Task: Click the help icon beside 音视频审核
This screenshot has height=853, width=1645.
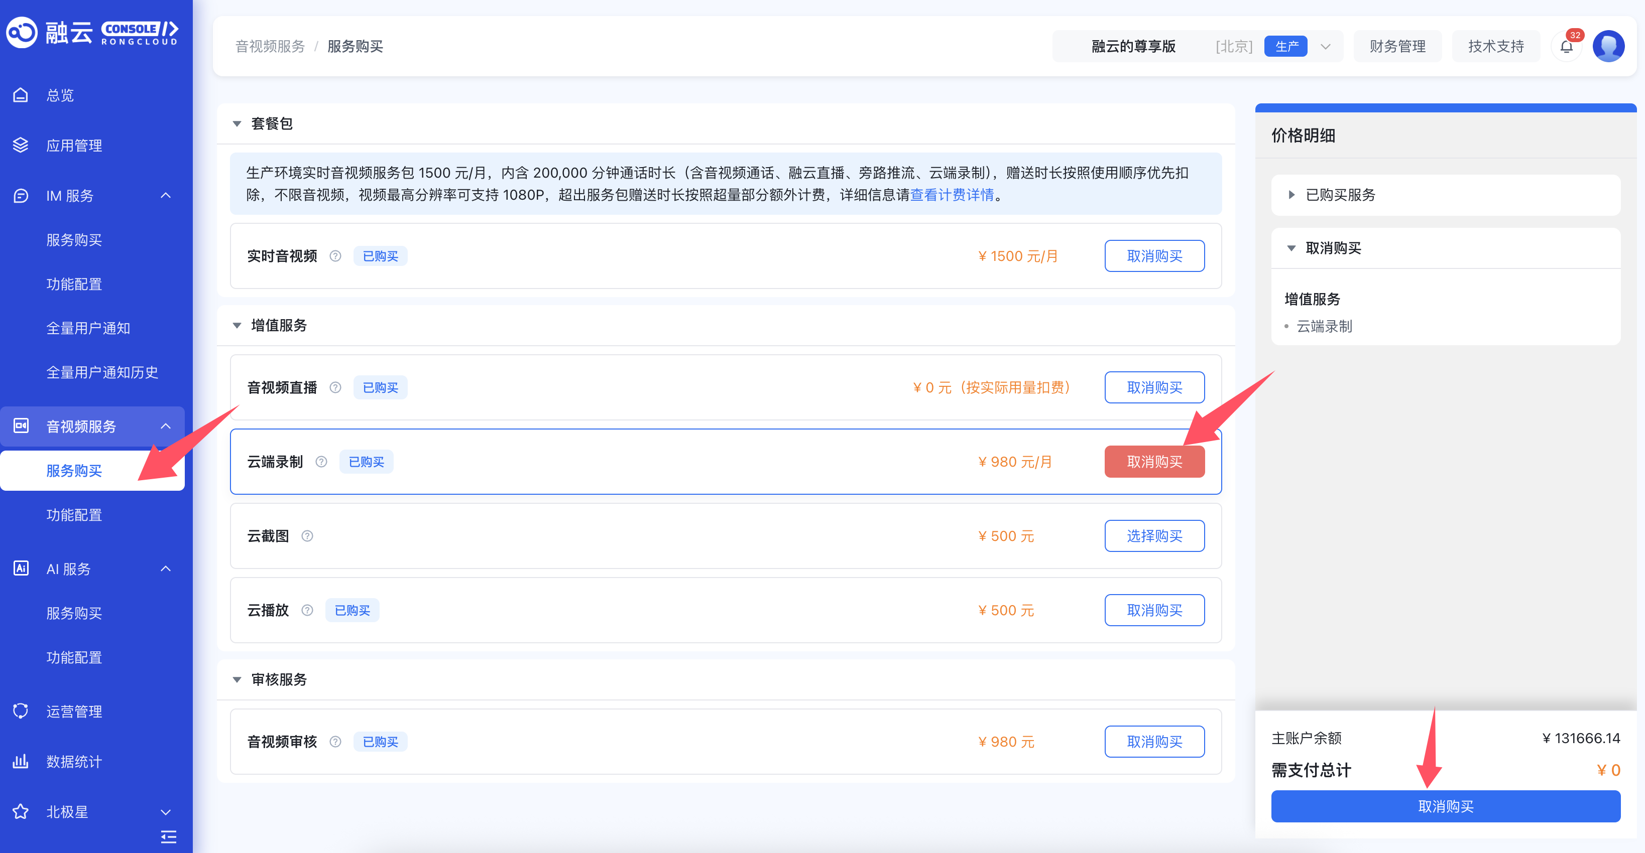Action: (335, 741)
